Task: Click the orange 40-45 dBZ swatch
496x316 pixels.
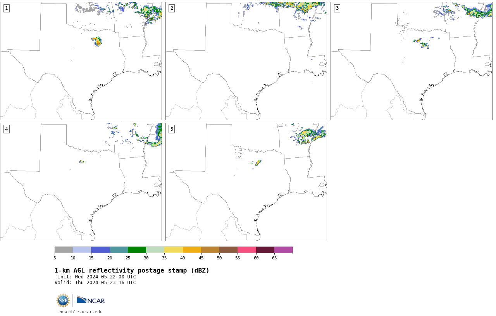Action: click(x=192, y=250)
